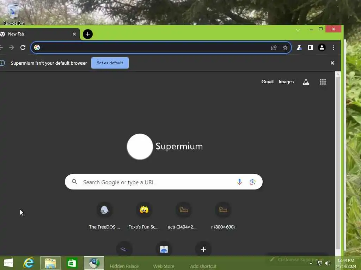
Task: Click the Search Google or type a URL box
Action: pyautogui.click(x=164, y=182)
